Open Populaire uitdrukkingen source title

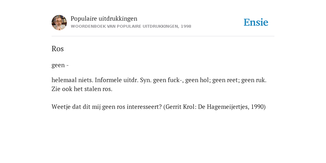(x=104, y=18)
